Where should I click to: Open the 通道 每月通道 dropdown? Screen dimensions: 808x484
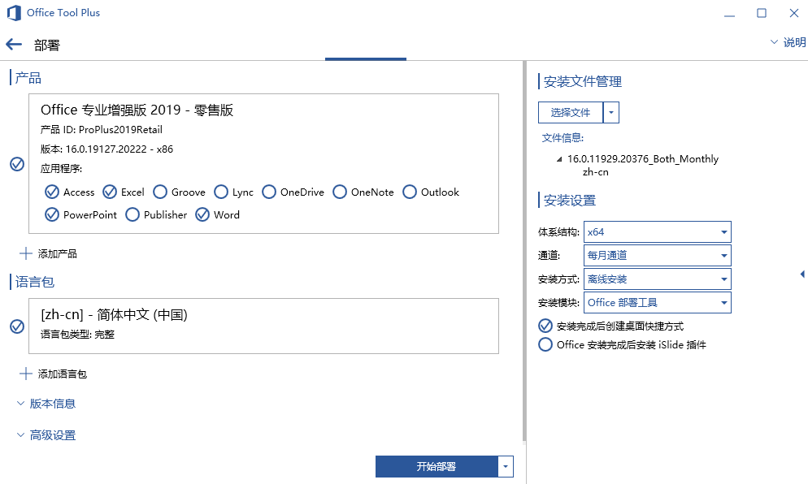click(657, 255)
